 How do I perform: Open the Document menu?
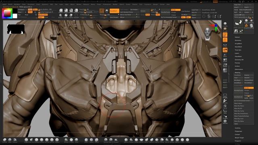pyautogui.click(x=31, y=4)
